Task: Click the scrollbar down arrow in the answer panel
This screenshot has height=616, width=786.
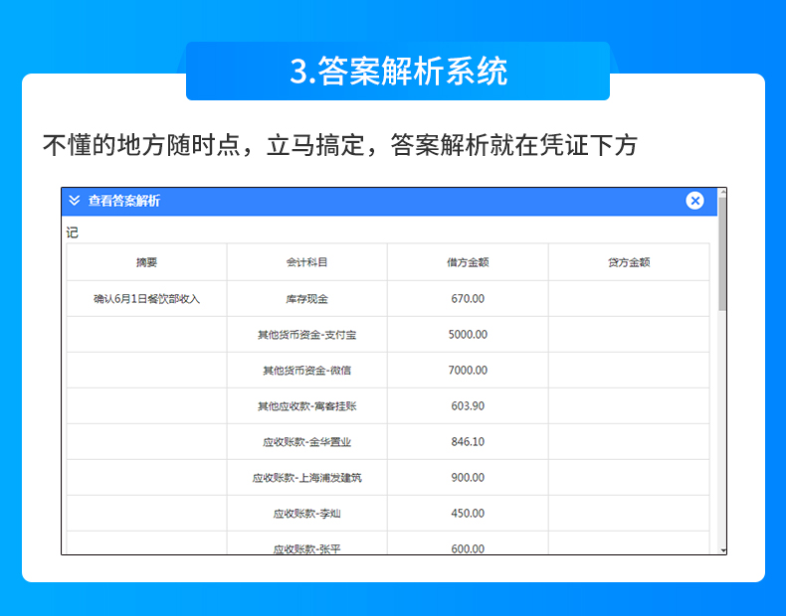Action: (x=723, y=549)
